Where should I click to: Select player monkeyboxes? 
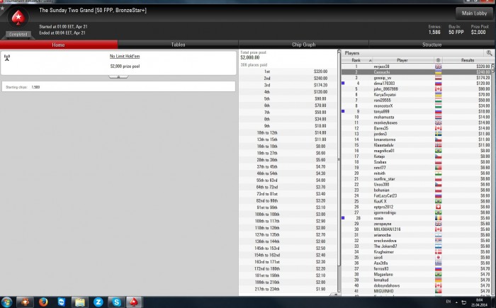(x=385, y=122)
